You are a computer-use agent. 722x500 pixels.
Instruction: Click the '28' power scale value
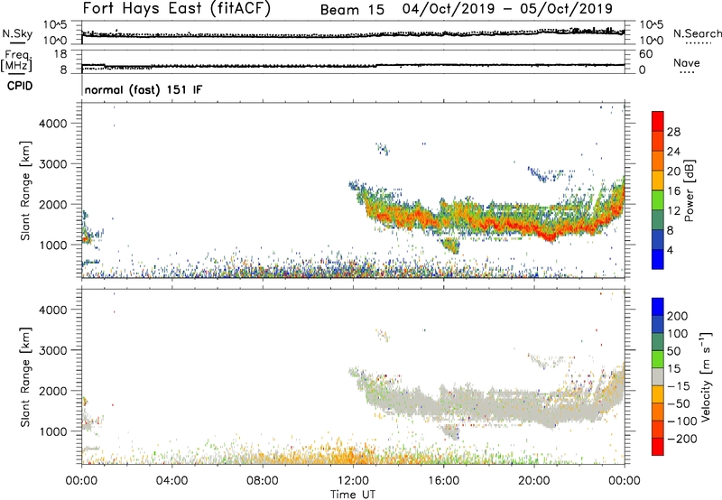click(673, 132)
